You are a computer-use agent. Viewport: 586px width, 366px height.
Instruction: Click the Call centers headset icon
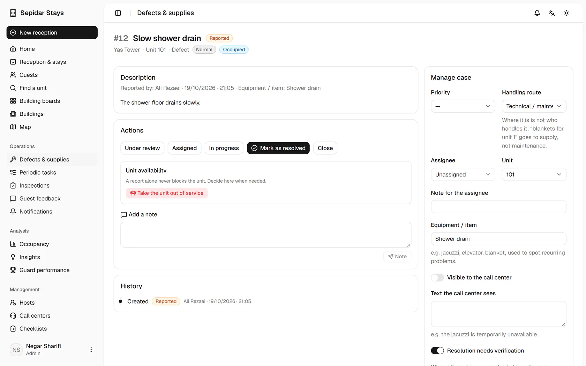click(13, 316)
